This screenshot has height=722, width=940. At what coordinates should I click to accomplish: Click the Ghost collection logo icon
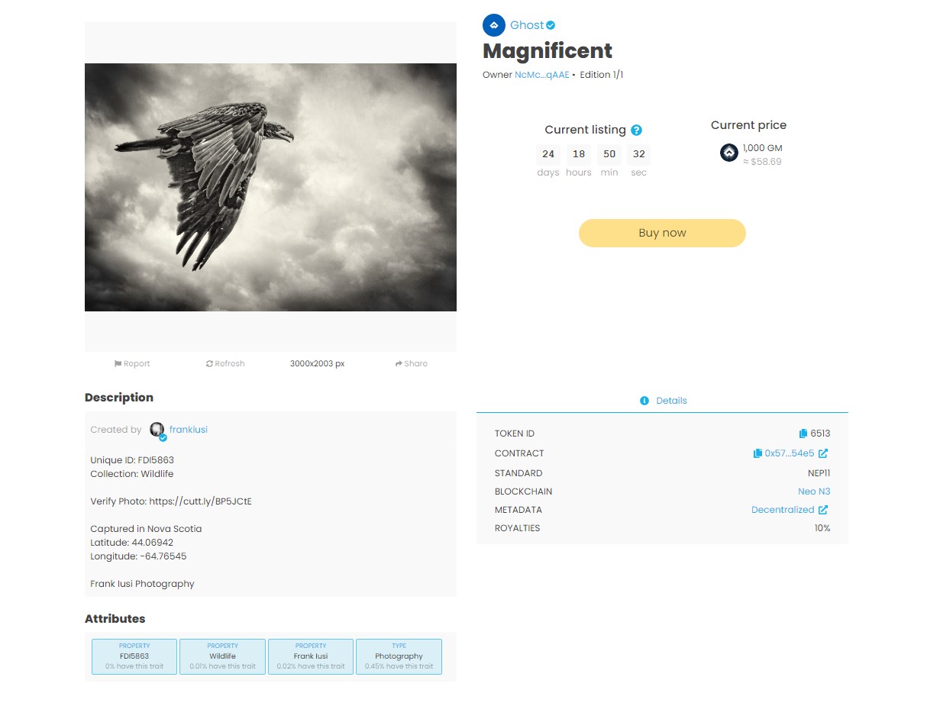pyautogui.click(x=494, y=25)
